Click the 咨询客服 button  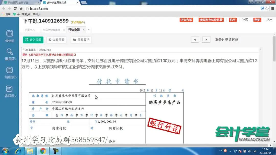[186, 20]
